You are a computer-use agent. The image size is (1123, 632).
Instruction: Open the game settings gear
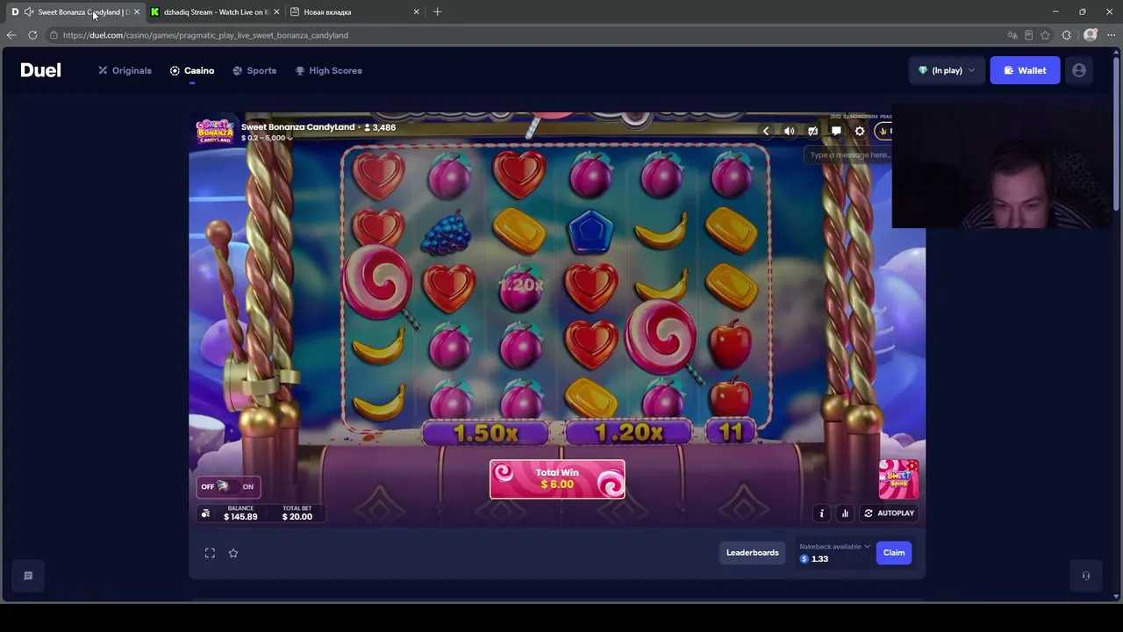(860, 131)
